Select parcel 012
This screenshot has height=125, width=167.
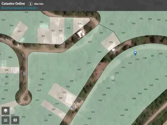tap(23, 117)
